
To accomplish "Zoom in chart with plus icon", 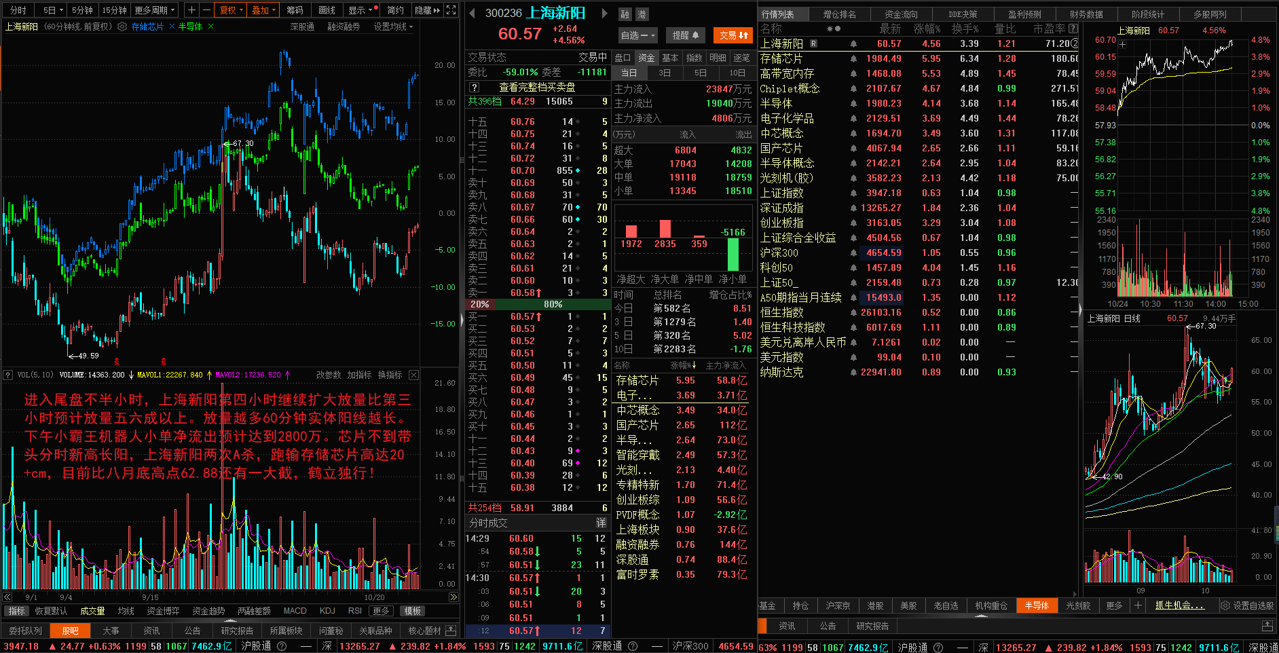I will click(x=191, y=10).
